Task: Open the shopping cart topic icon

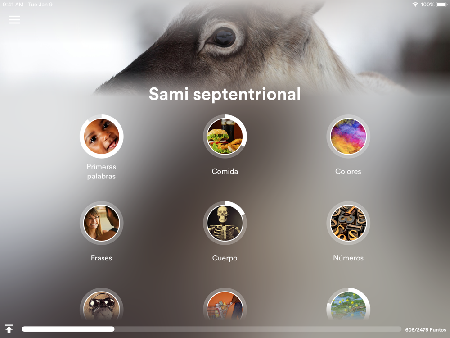Action: tap(225, 304)
